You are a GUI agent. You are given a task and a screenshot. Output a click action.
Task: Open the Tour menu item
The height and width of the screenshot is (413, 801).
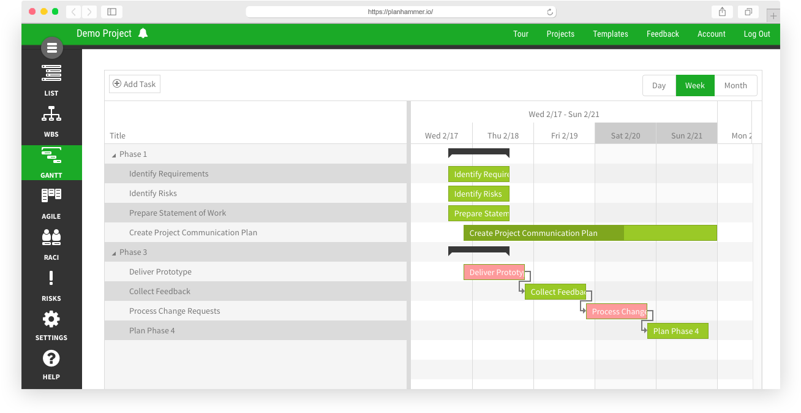click(x=521, y=34)
